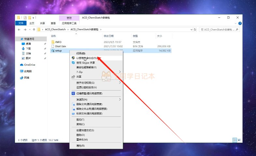Click the Properties quick access toolbar icon
The image size is (256, 156).
(x=25, y=18)
